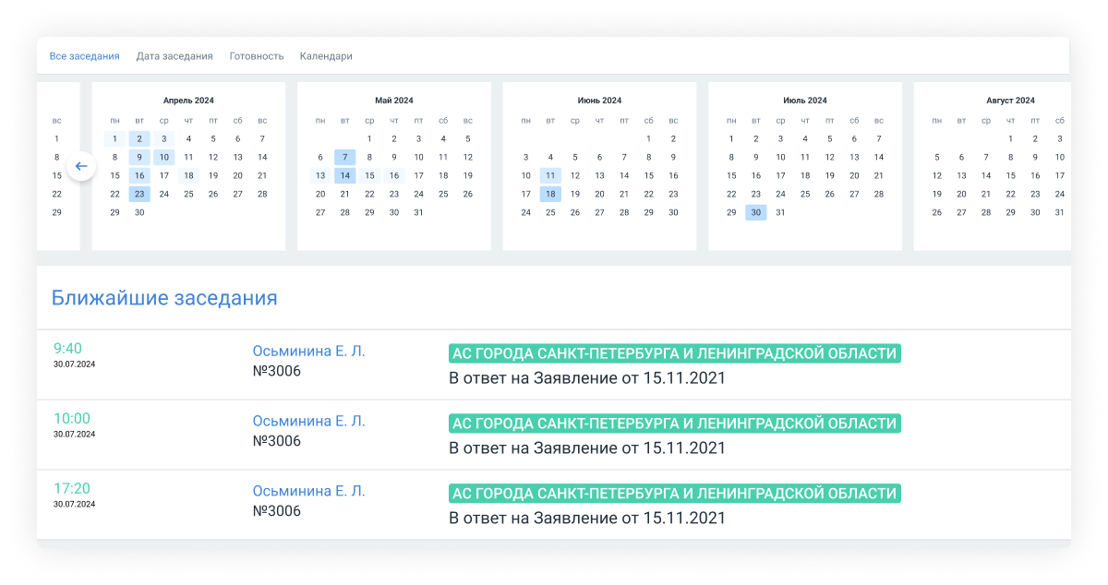Click the Май 2024 month header
Screen dimensions: 1108x585
[394, 101]
